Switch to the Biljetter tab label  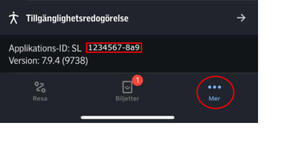(127, 99)
